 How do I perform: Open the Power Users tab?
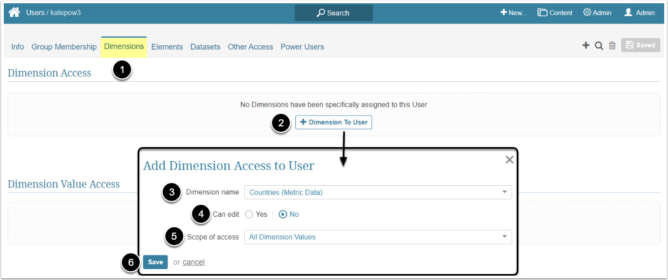point(302,47)
